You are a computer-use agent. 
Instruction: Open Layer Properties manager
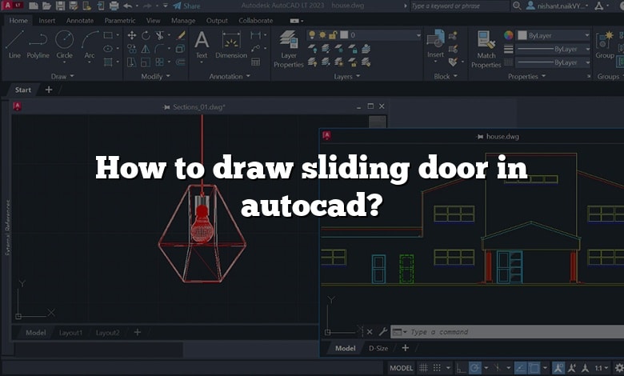click(x=289, y=49)
